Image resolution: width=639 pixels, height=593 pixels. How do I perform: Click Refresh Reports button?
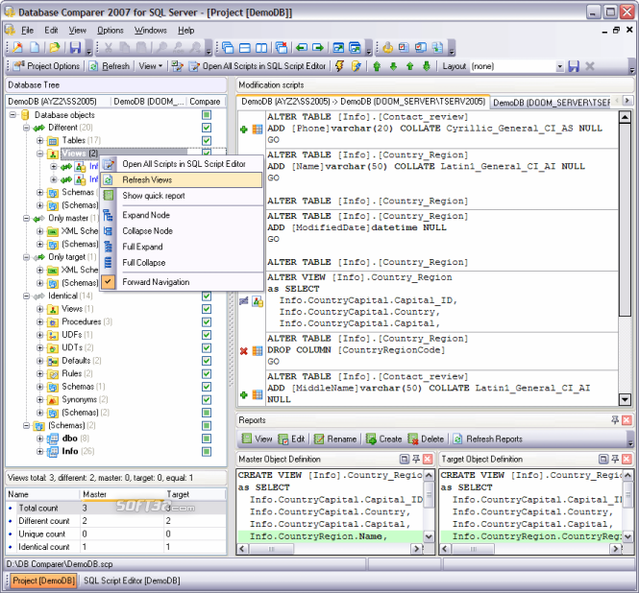488,439
